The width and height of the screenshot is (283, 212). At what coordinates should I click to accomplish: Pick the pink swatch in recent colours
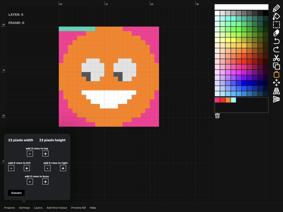pyautogui.click(x=217, y=100)
